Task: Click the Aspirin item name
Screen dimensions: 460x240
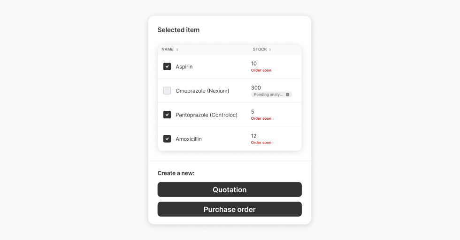Action: 184,67
